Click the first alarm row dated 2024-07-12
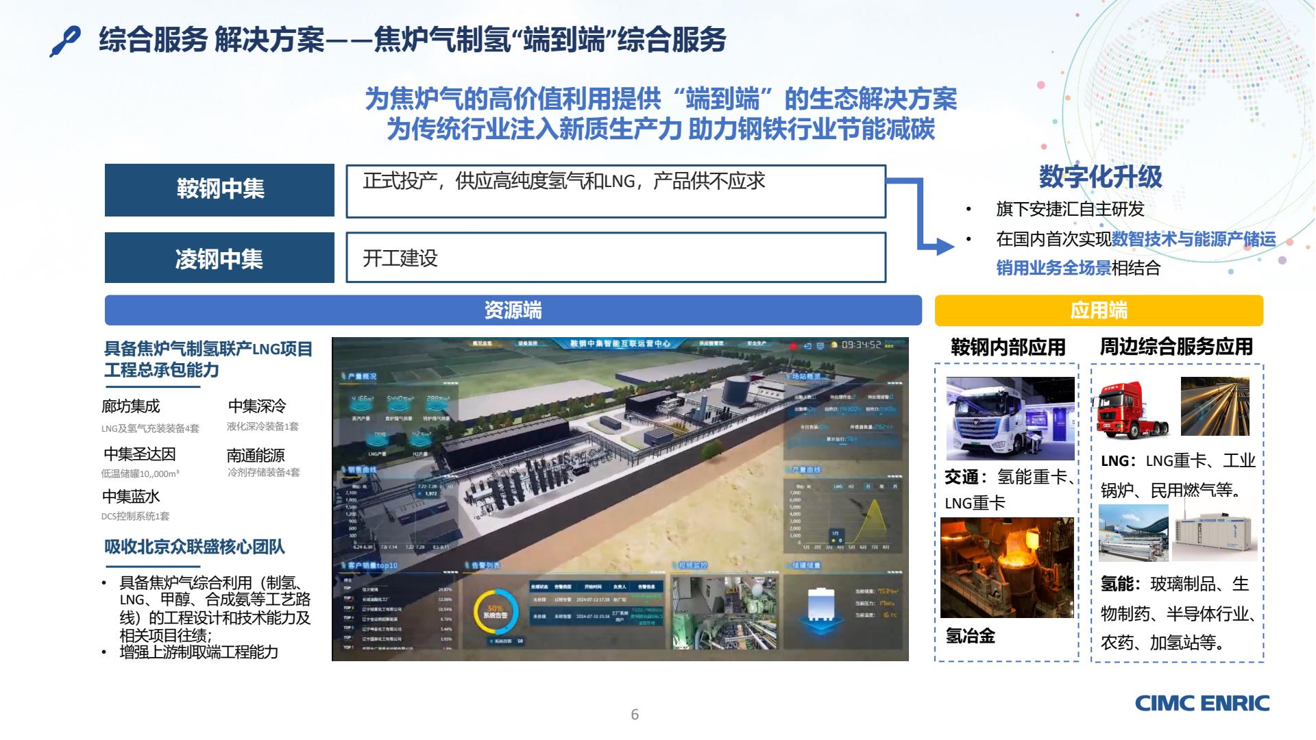This screenshot has width=1316, height=740. [x=596, y=600]
